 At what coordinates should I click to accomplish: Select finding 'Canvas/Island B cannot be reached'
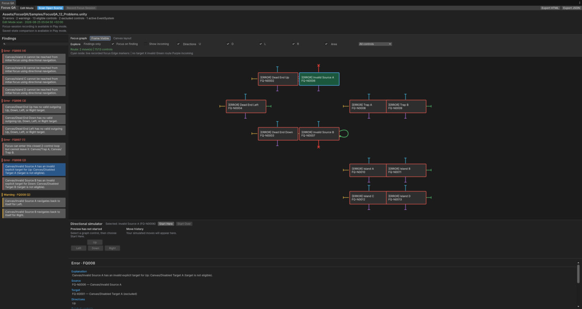pos(34,69)
